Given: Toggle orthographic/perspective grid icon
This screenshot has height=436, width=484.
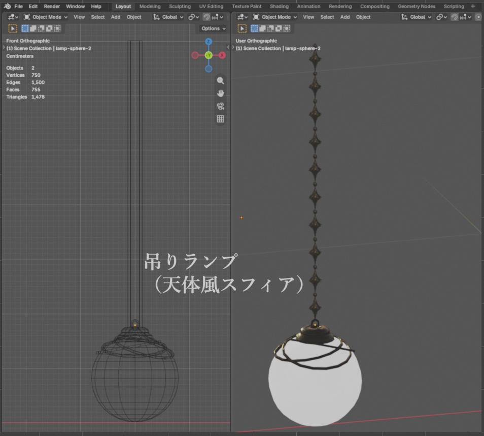Looking at the screenshot, I should [x=220, y=119].
